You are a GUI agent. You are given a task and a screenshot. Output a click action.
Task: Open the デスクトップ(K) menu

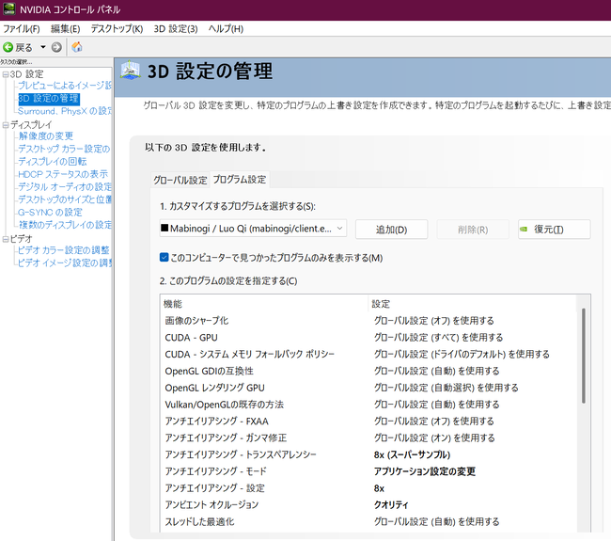(117, 29)
